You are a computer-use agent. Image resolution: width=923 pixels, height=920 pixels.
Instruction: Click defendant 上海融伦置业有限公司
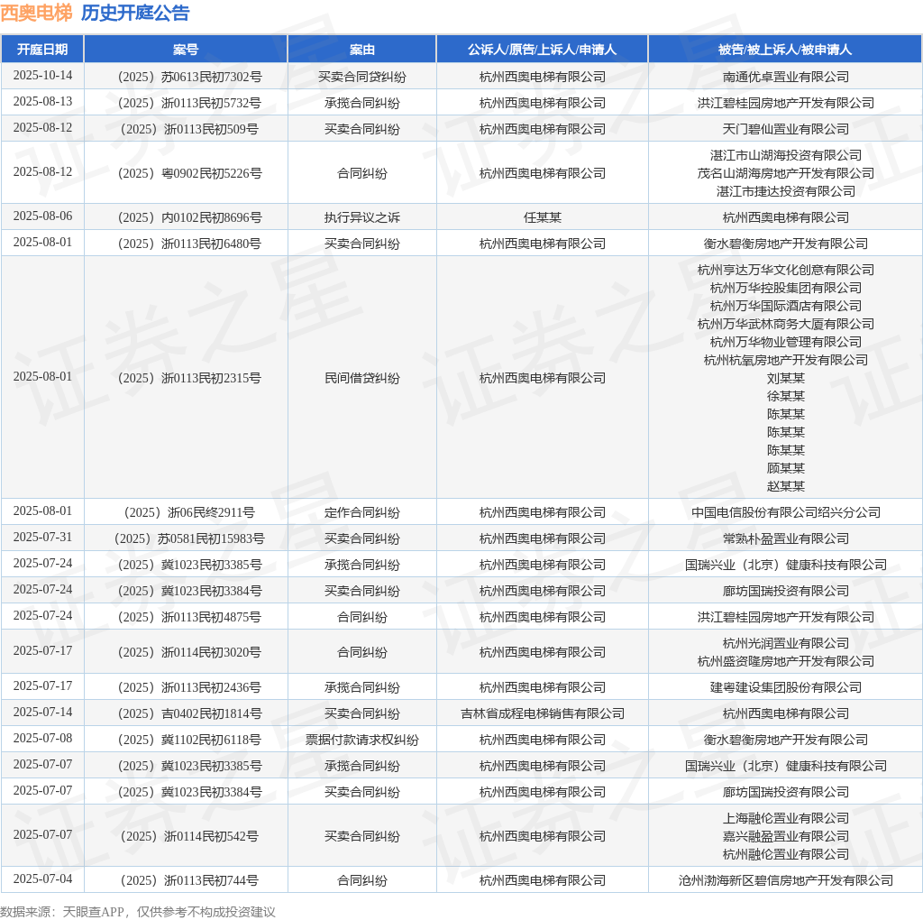pyautogui.click(x=785, y=818)
